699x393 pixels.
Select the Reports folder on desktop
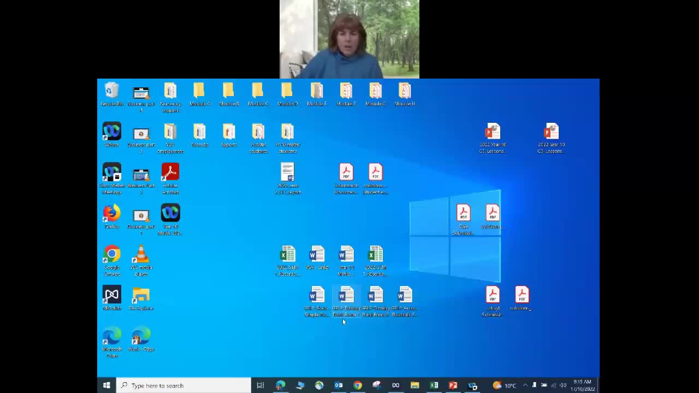229,132
